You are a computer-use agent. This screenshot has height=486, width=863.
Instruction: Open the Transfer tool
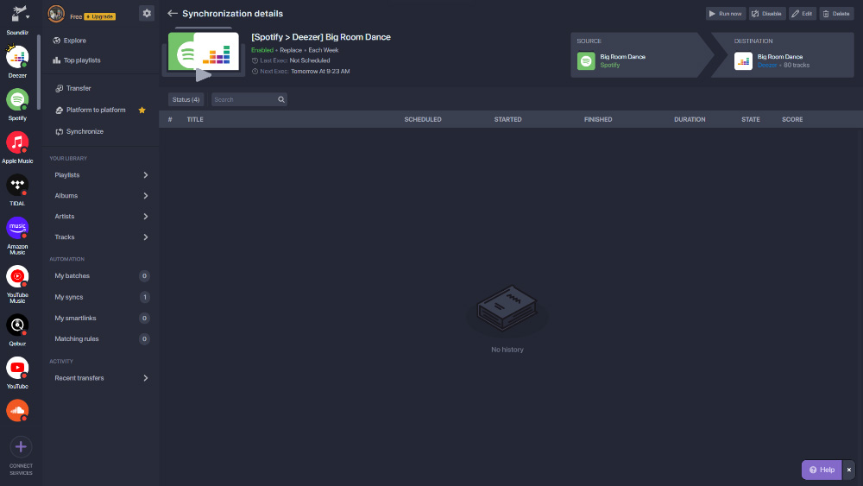pyautogui.click(x=73, y=88)
